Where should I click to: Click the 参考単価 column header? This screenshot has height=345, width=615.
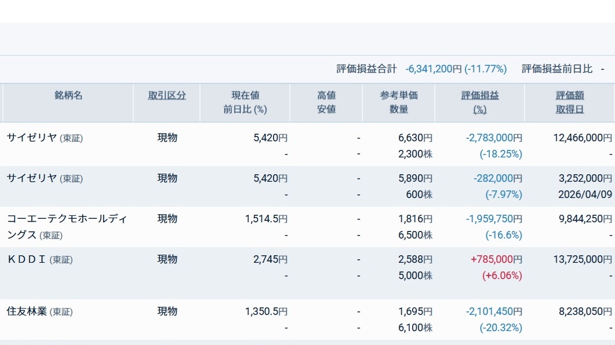coord(398,95)
